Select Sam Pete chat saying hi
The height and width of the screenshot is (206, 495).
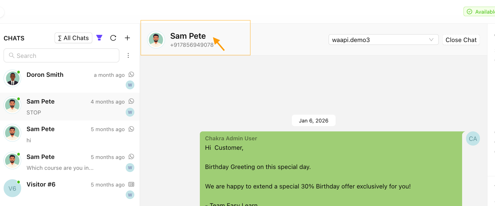(70, 134)
